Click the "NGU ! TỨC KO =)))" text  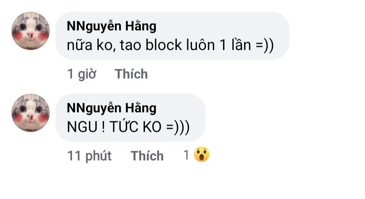(x=128, y=127)
